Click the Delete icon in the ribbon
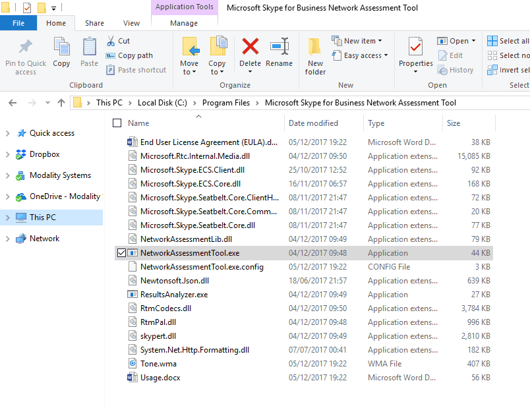 click(x=250, y=48)
